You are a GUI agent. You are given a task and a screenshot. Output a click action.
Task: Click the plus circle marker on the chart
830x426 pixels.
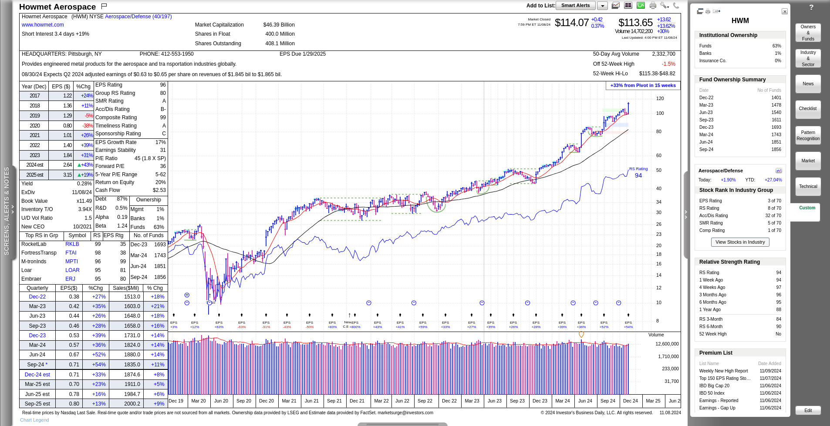tap(187, 295)
